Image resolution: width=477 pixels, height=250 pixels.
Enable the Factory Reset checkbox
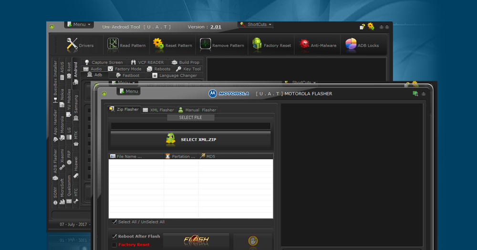(x=114, y=245)
